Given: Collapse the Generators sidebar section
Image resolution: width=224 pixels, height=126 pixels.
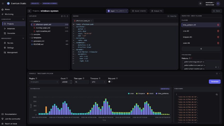Looking at the screenshot, I should [23, 19].
